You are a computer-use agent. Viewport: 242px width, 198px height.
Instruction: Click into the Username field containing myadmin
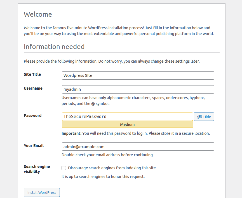click(x=138, y=89)
